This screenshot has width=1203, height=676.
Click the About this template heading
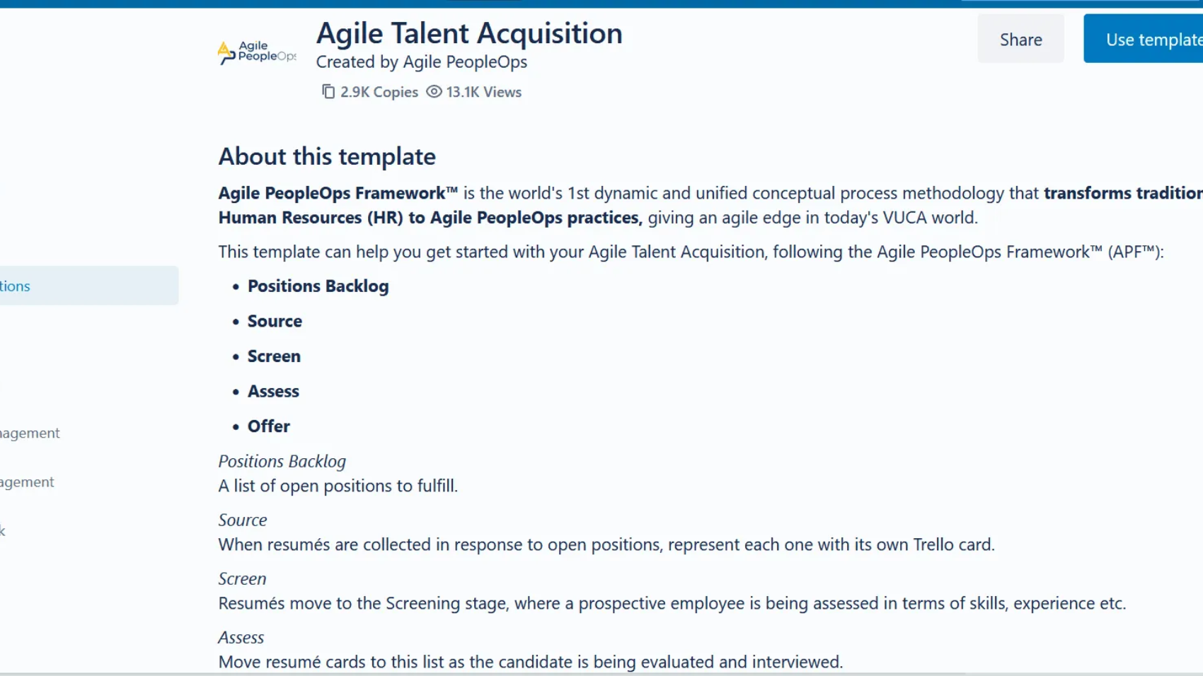(x=327, y=156)
